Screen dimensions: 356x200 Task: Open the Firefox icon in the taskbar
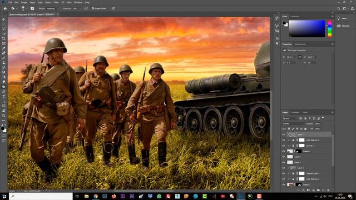click(113, 196)
